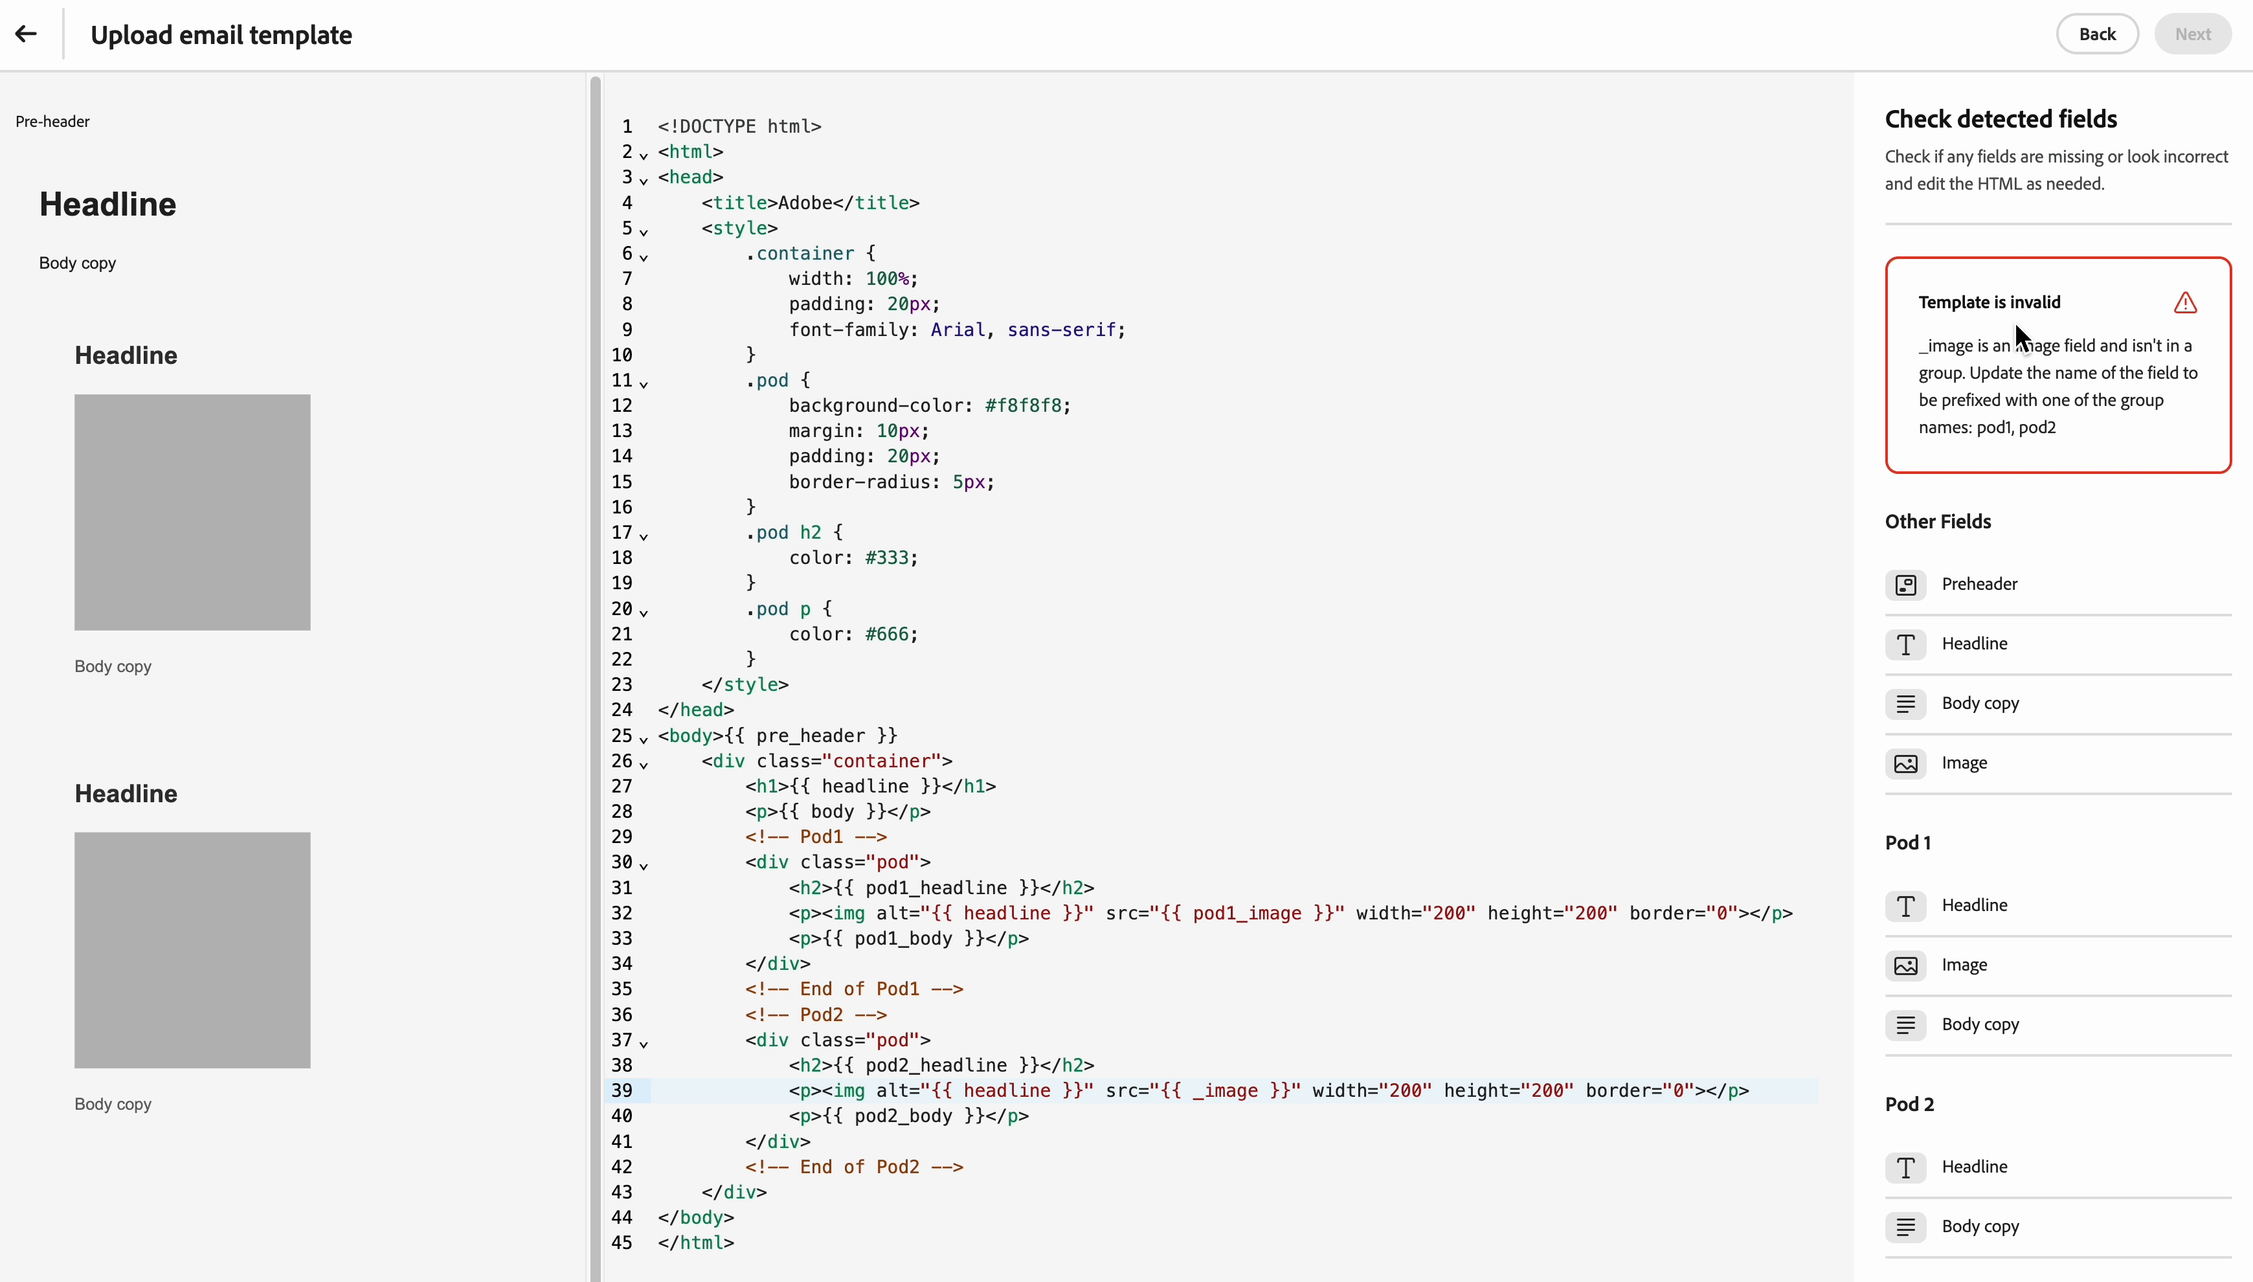
Task: Click the Body copy icon under Other Fields
Action: click(x=1905, y=704)
